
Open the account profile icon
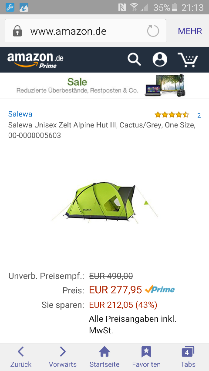click(160, 60)
